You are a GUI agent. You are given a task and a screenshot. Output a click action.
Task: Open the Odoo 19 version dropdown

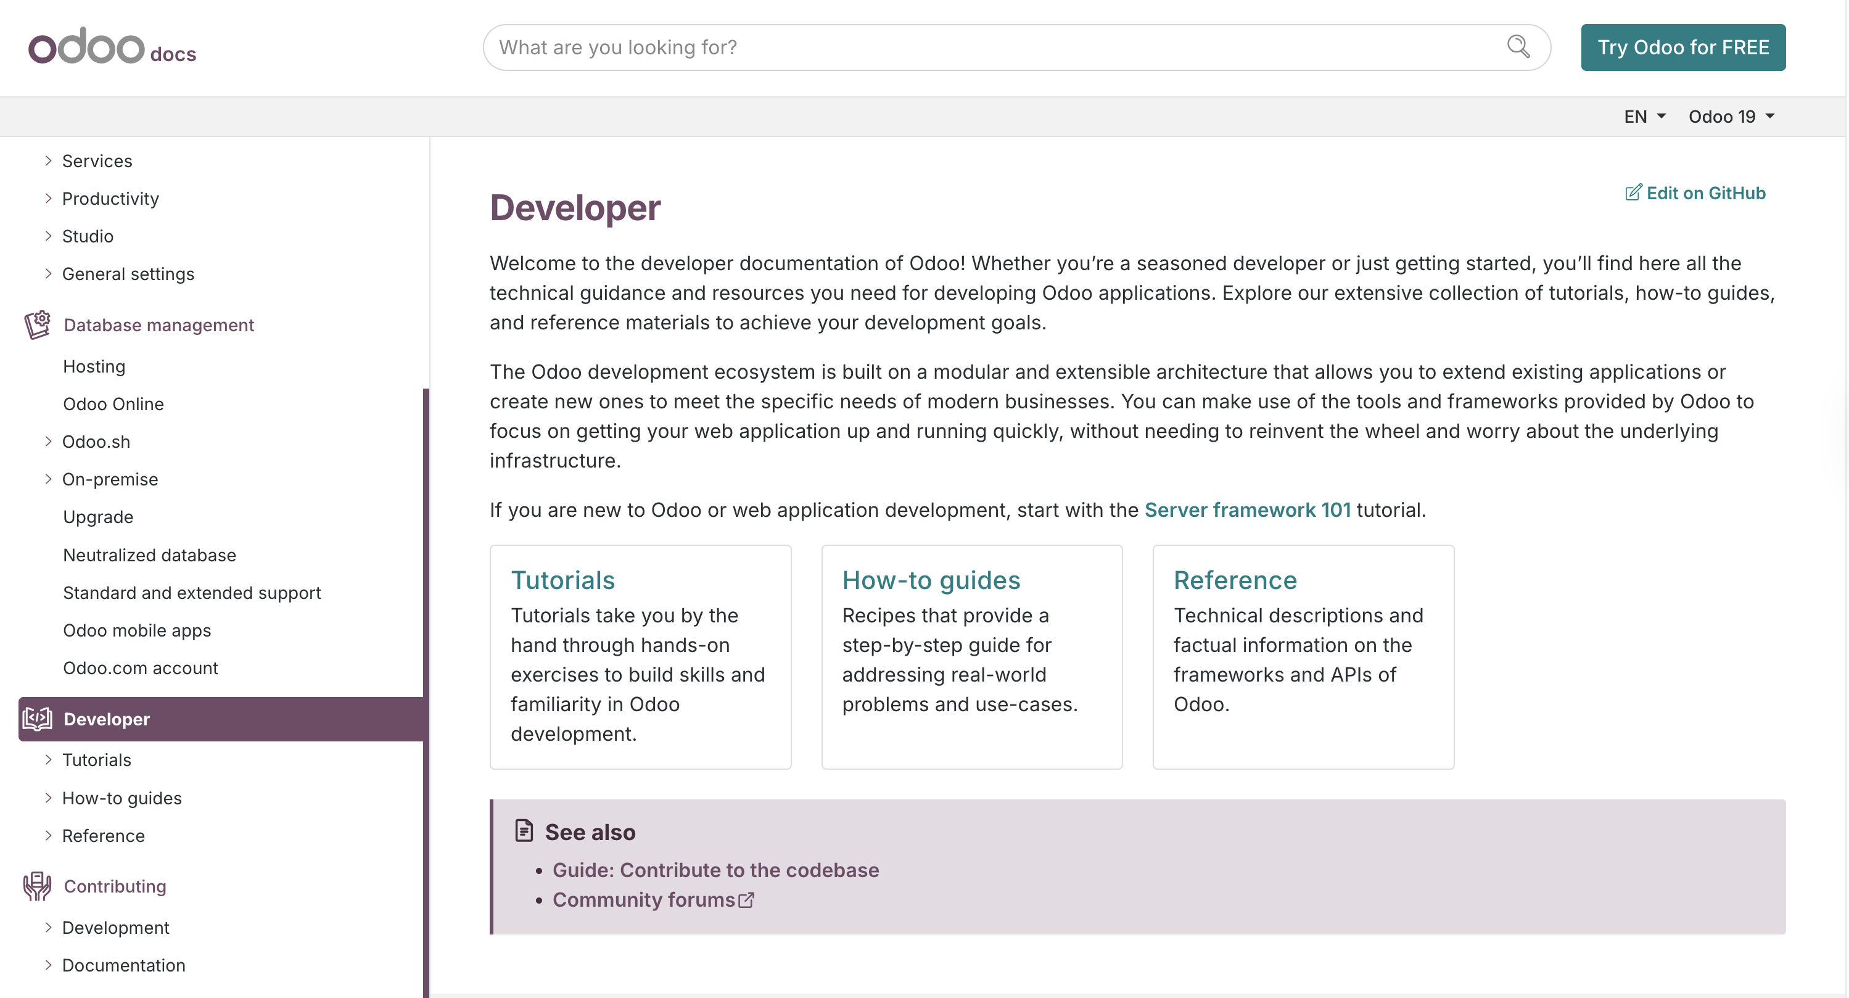coord(1731,117)
